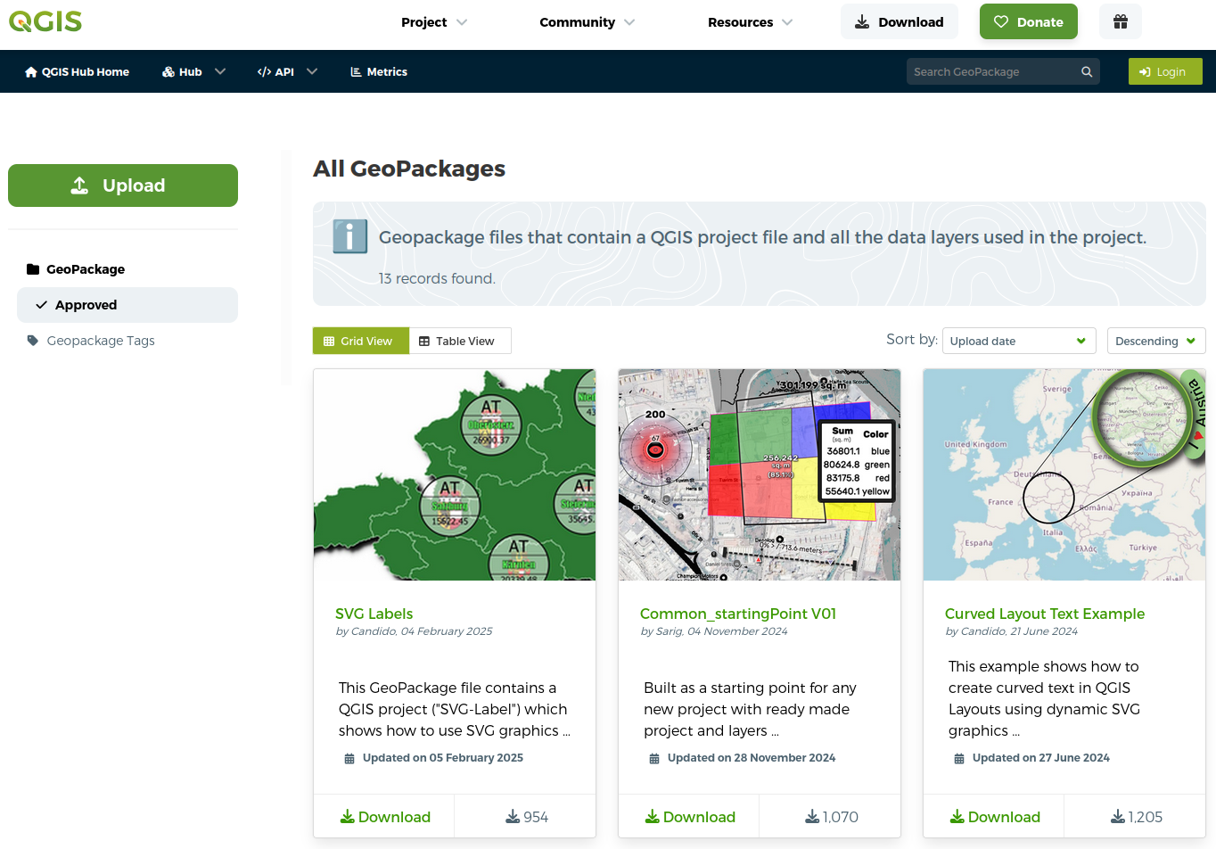The height and width of the screenshot is (849, 1216).
Task: Open the Common_startingPoint V01 title link
Action: (738, 614)
